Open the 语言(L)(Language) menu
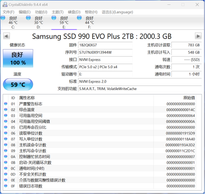The height and width of the screenshot is (194, 205). 117,12
